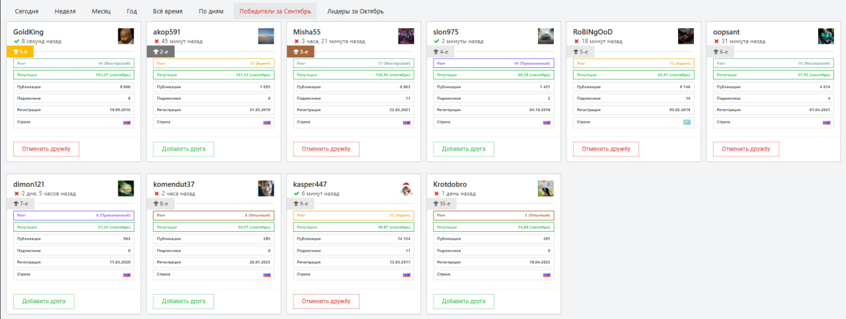Click the country flag in RoBiNgOoD's card

click(687, 122)
